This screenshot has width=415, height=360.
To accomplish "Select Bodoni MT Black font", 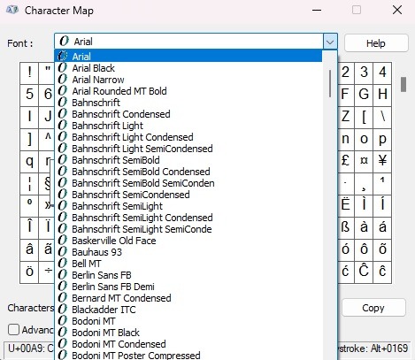I will click(188, 333).
